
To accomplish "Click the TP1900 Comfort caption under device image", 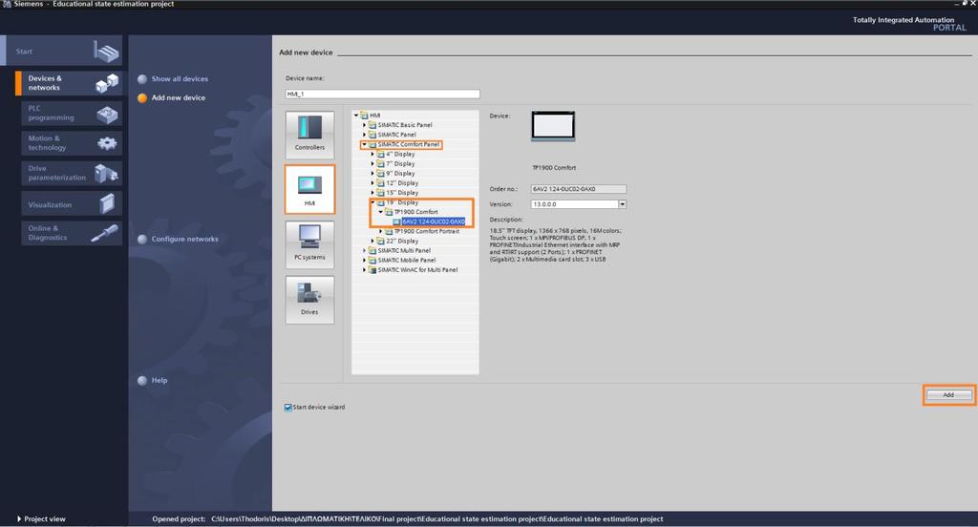I will tap(554, 168).
